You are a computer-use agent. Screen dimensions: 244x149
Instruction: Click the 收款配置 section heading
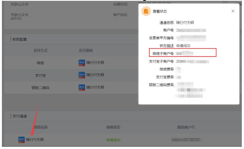click(x=20, y=39)
